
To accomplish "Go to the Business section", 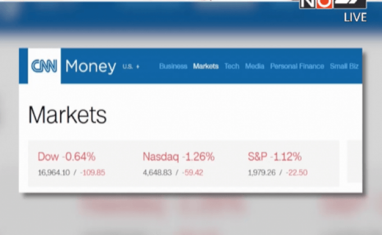I will [173, 66].
